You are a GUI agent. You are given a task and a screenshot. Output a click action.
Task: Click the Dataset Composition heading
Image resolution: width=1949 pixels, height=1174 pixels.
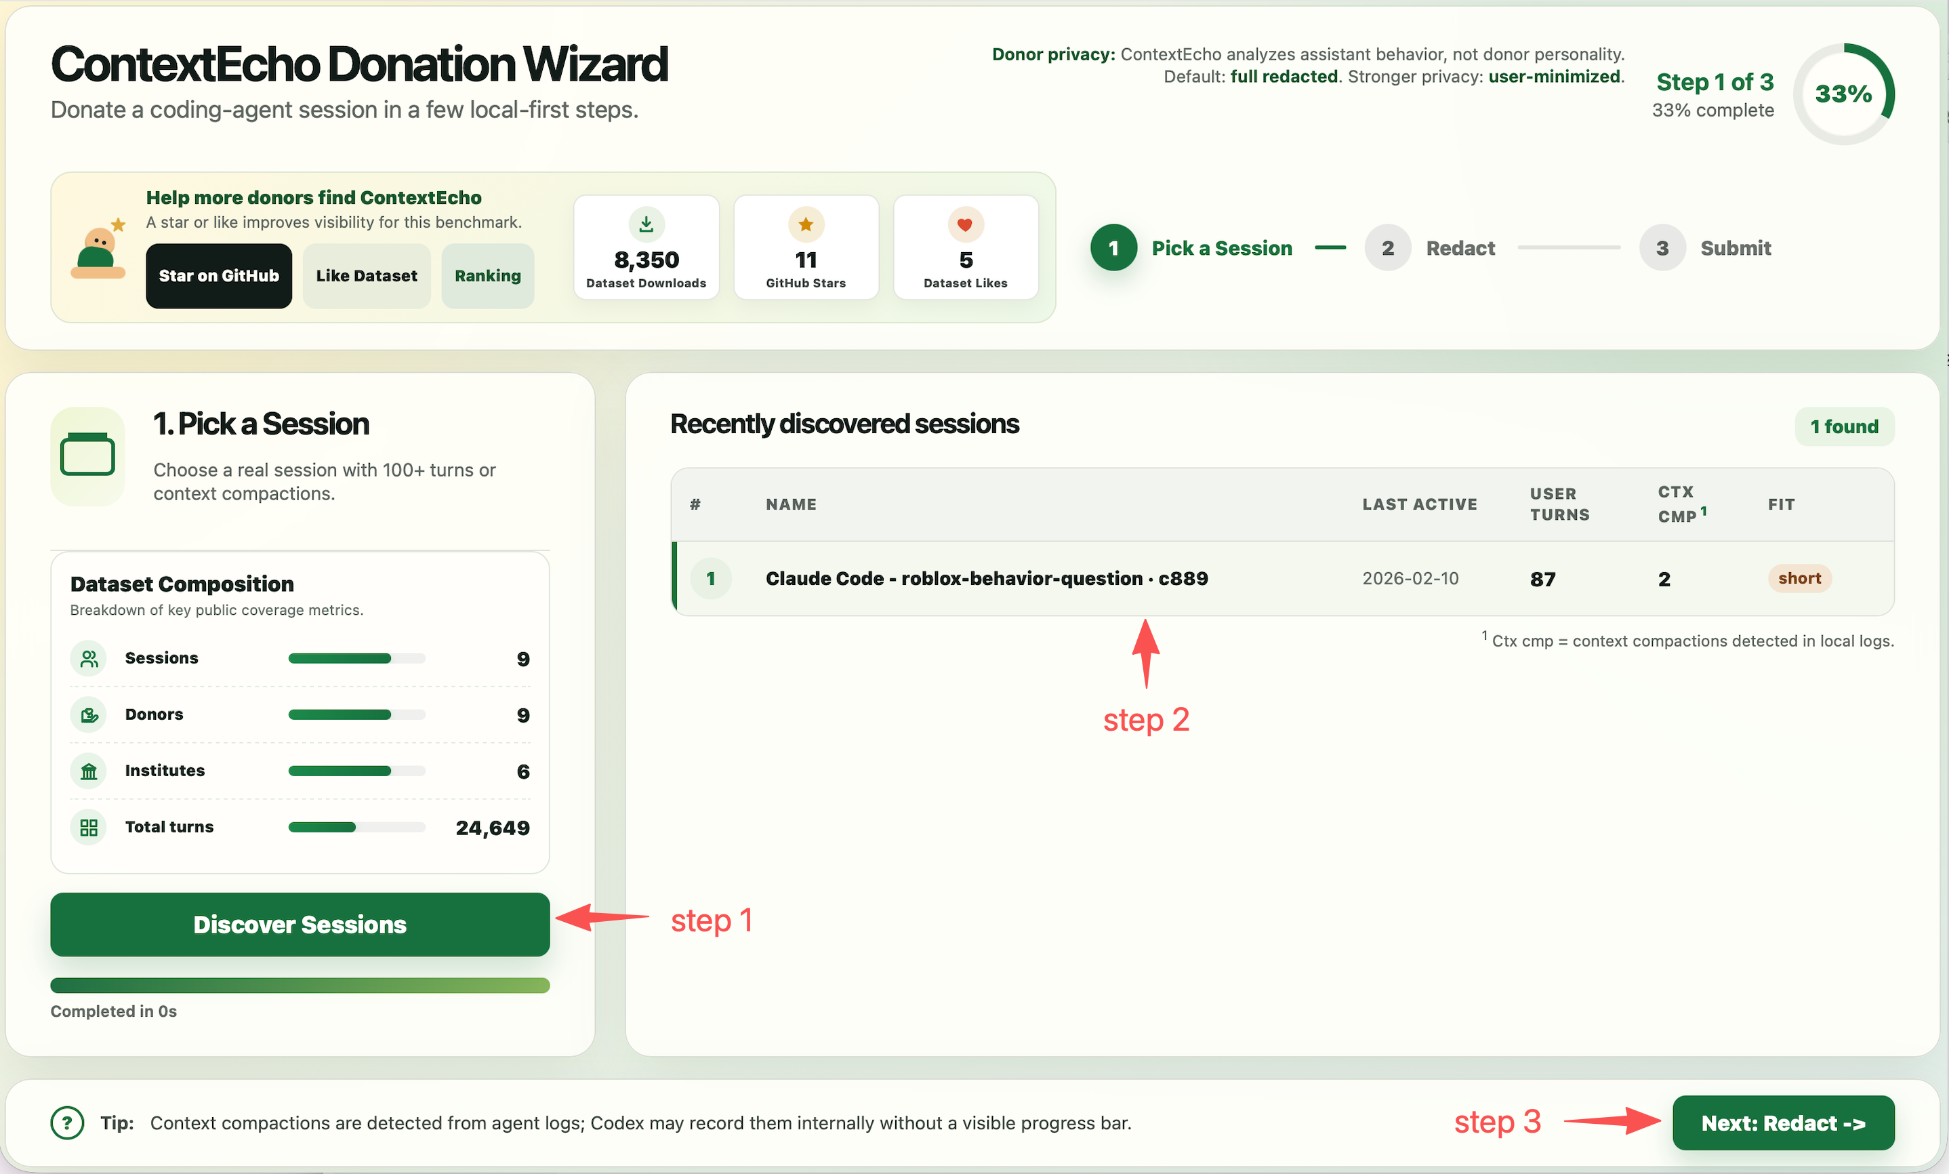pos(182,584)
